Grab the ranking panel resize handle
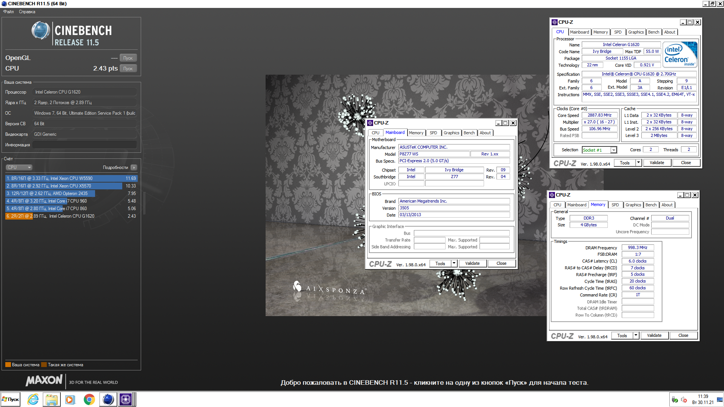Image resolution: width=724 pixels, height=407 pixels. coord(144,203)
